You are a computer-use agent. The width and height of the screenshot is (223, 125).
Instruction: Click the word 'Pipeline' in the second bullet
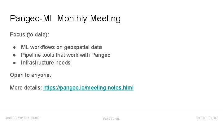[x=30, y=55]
